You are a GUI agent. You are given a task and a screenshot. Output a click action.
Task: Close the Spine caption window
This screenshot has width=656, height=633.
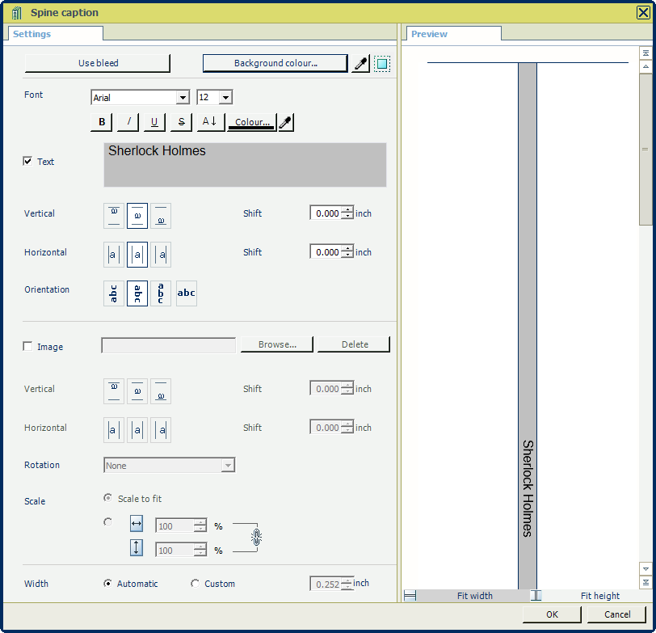(643, 13)
